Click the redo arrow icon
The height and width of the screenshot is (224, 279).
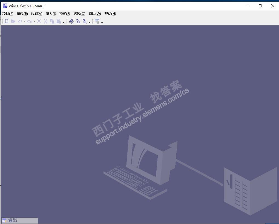(x=29, y=21)
